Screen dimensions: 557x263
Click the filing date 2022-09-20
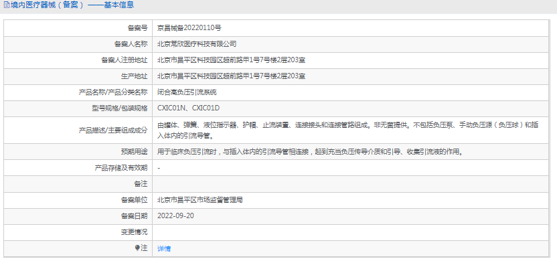pyautogui.click(x=175, y=215)
